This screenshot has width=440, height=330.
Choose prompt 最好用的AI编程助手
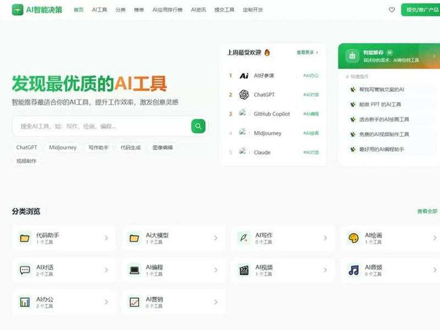[x=381, y=149]
